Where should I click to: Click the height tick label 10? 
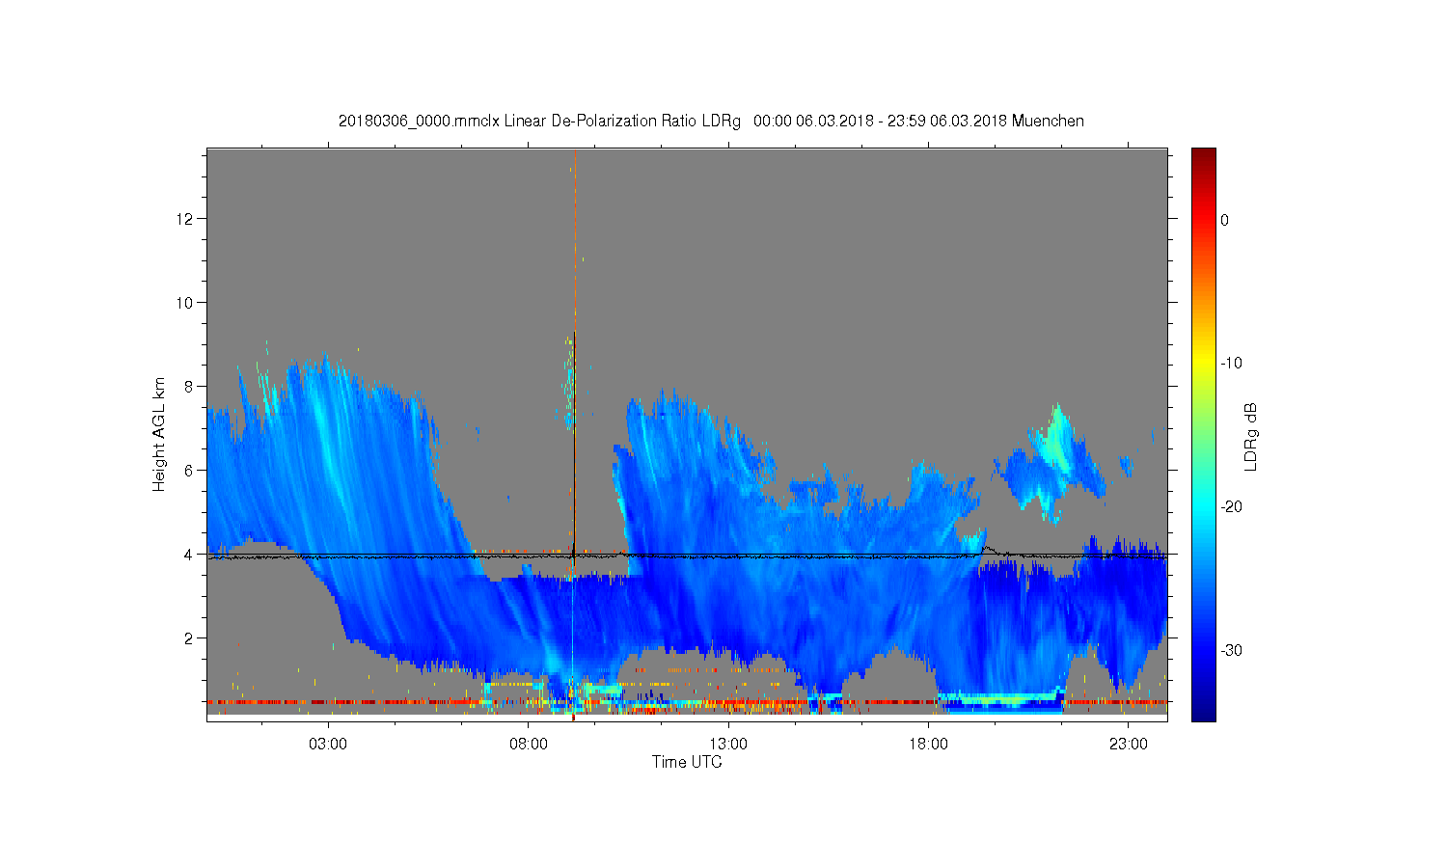coord(186,303)
